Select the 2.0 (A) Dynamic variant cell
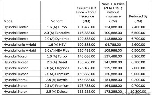152x96 pixels. point(57,39)
